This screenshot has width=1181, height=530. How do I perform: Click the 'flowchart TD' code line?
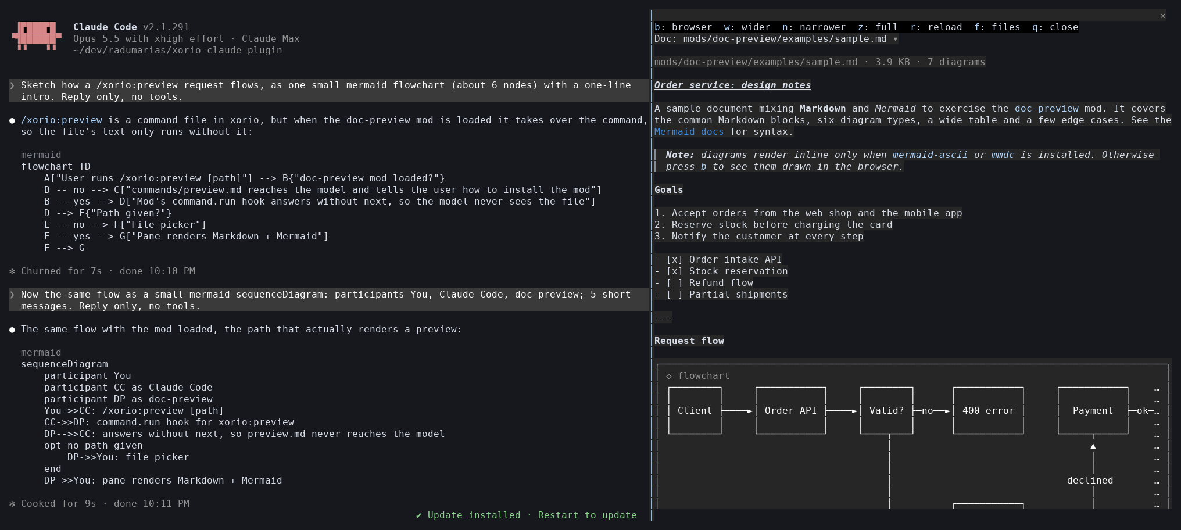56,167
